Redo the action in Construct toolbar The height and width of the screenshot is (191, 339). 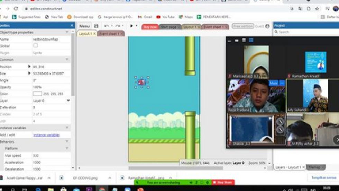pyautogui.click(x=117, y=26)
